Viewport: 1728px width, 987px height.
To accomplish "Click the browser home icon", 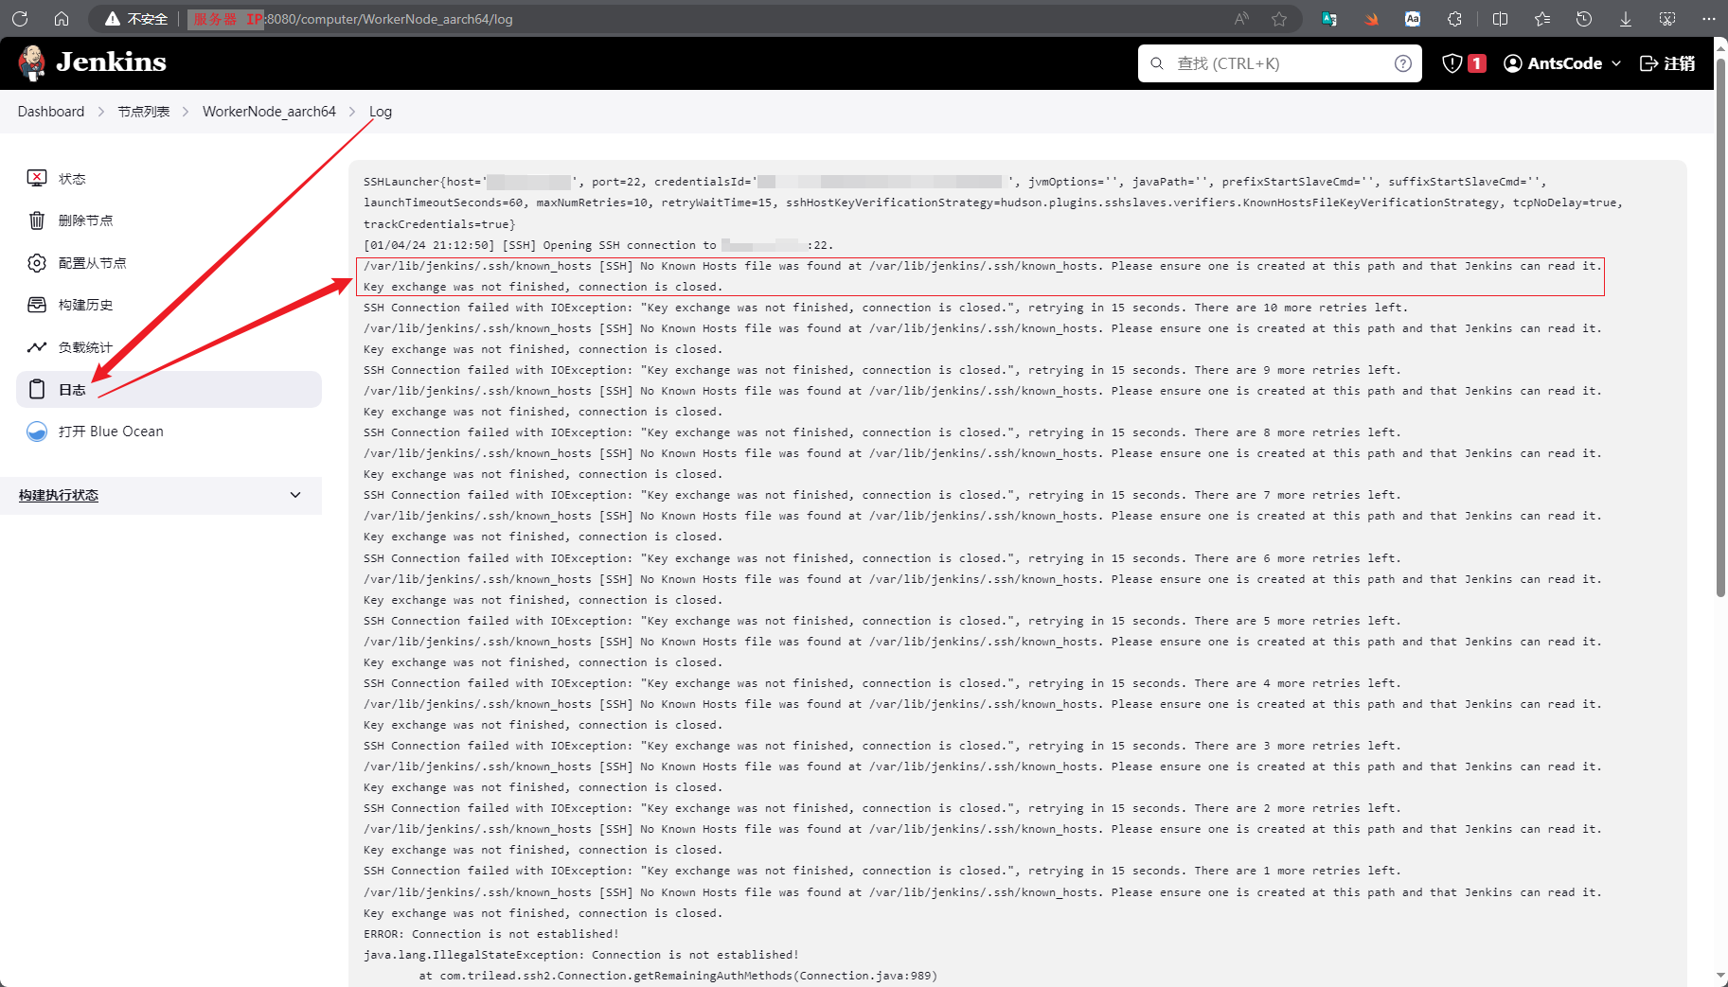I will 62,19.
